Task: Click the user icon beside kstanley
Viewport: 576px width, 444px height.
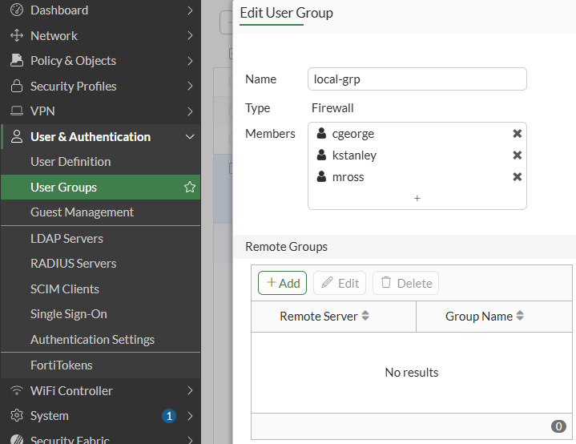Action: coord(321,155)
